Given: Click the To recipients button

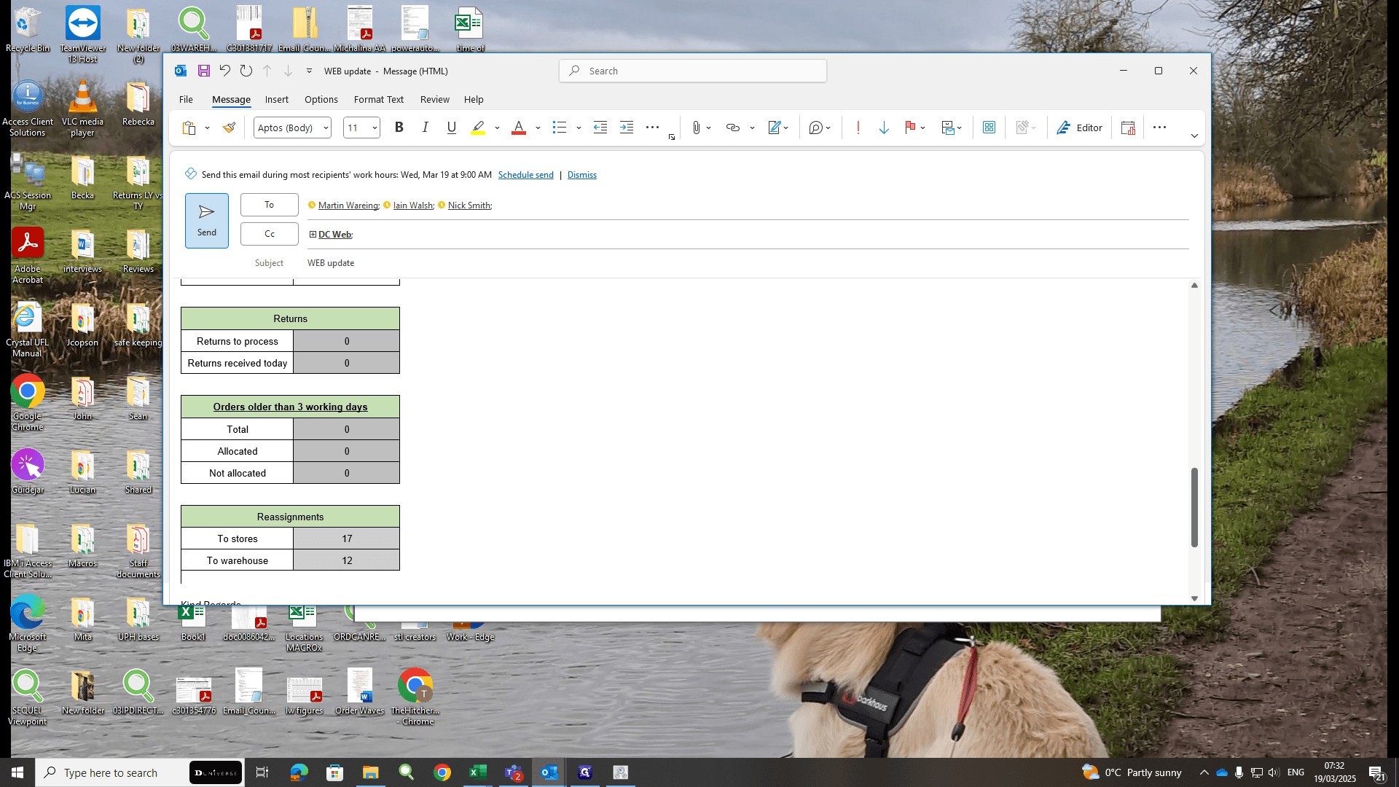Looking at the screenshot, I should (270, 205).
